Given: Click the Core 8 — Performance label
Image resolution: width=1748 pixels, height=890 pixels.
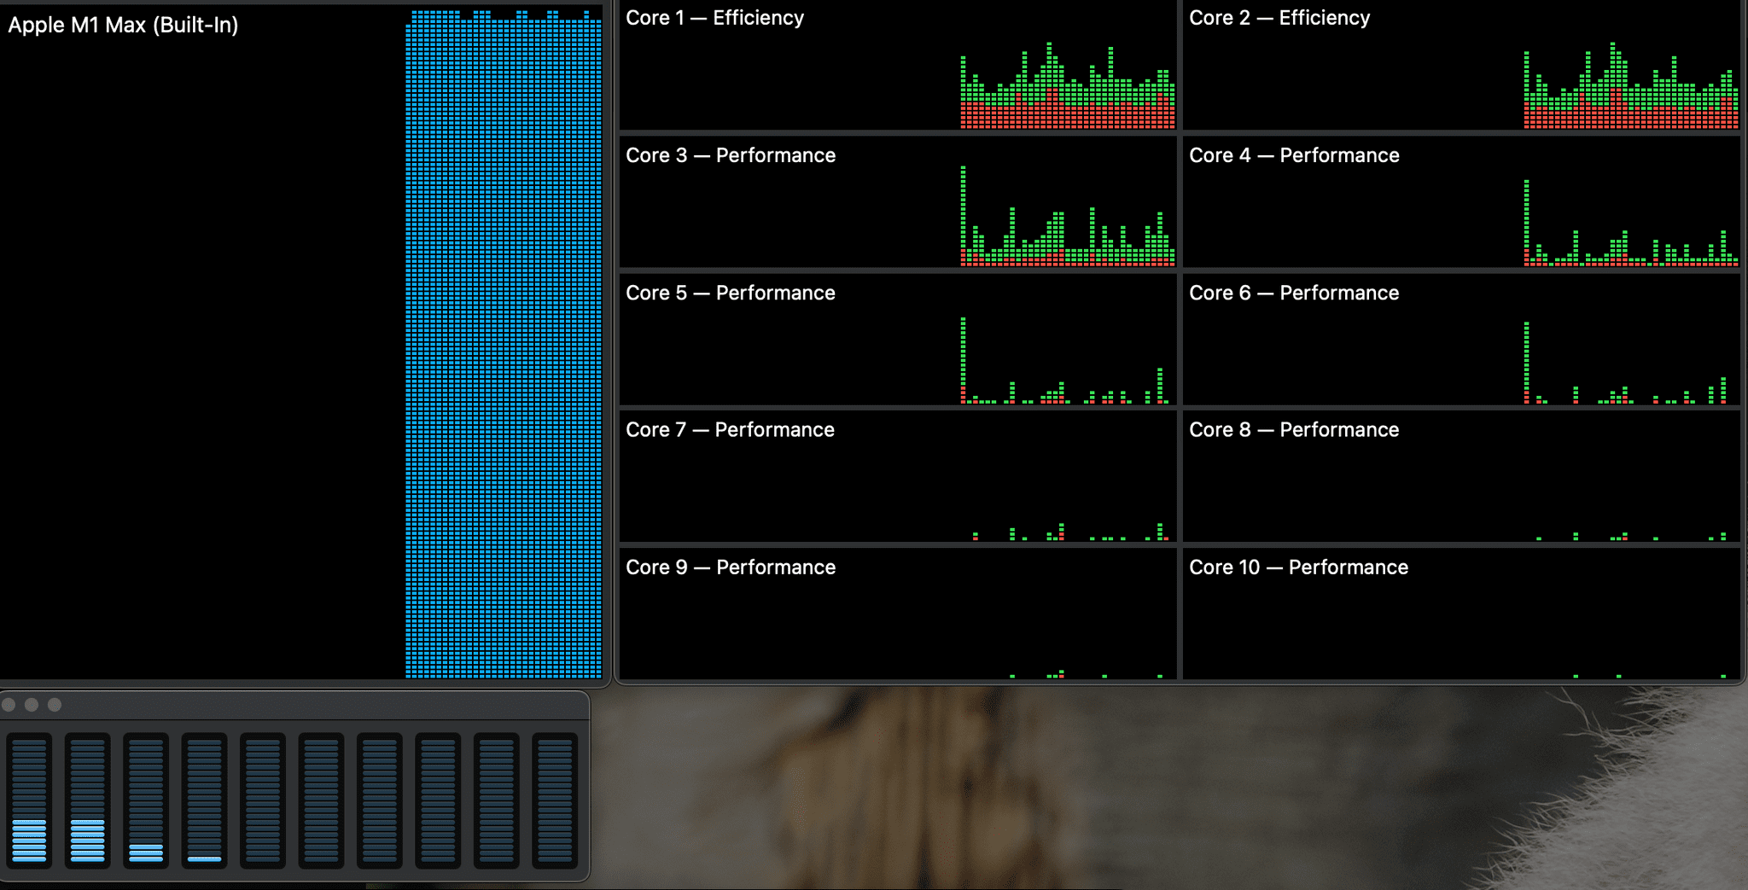Looking at the screenshot, I should pos(1294,429).
